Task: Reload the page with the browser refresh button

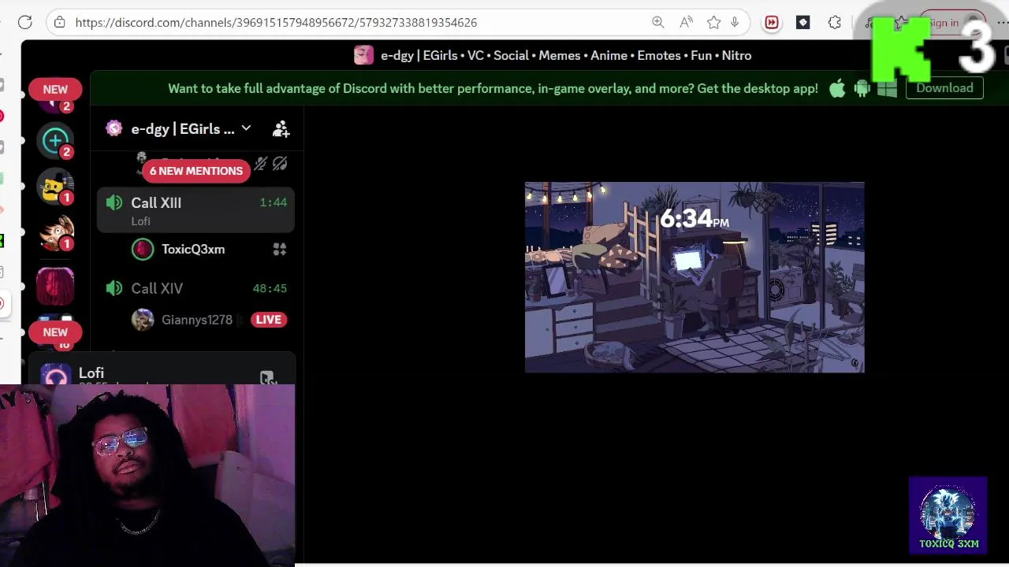Action: [x=25, y=22]
